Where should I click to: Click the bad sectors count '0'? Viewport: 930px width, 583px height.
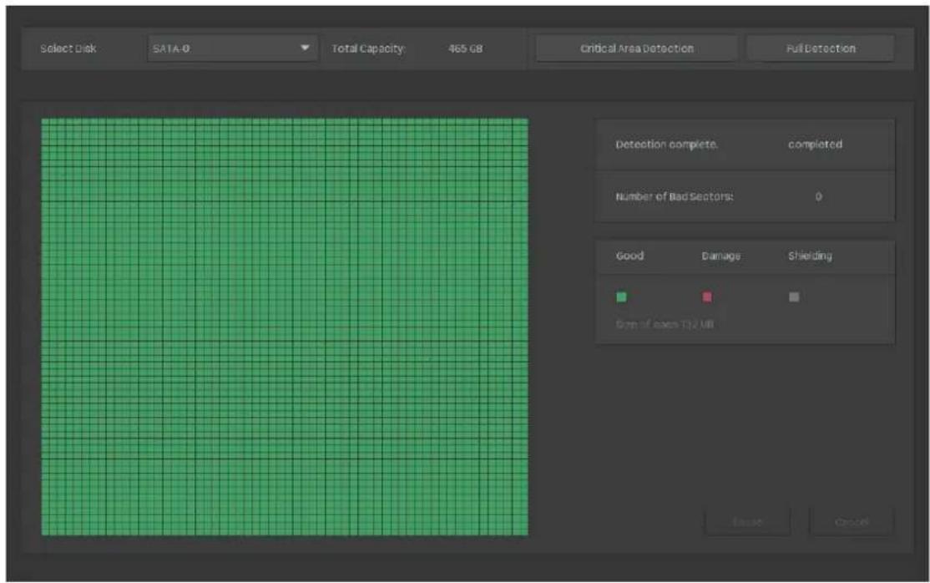point(818,196)
